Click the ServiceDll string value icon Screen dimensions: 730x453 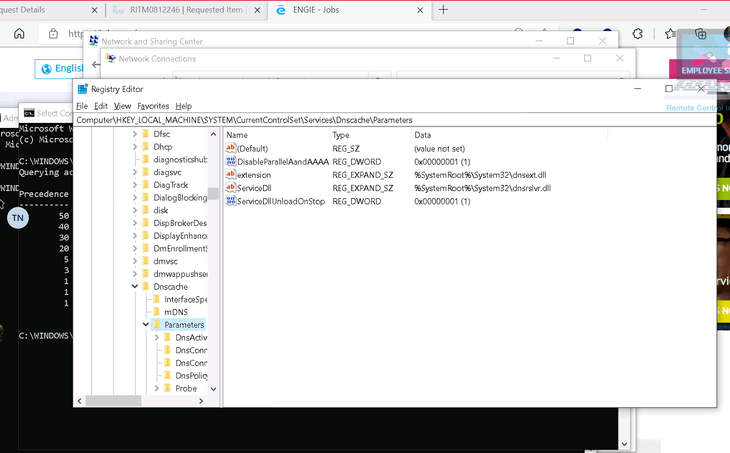click(231, 188)
